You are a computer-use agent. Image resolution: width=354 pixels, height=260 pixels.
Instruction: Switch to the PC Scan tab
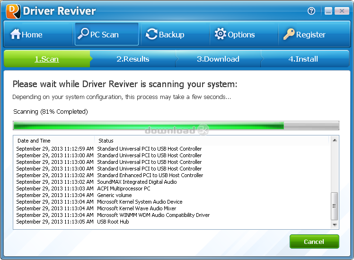tap(106, 34)
